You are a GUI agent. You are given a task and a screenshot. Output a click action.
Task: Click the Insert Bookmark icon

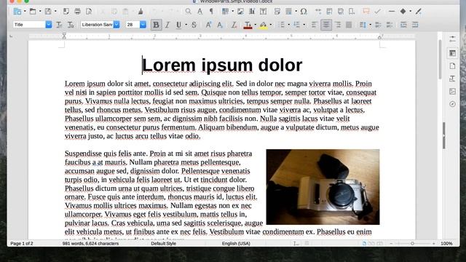point(352,12)
